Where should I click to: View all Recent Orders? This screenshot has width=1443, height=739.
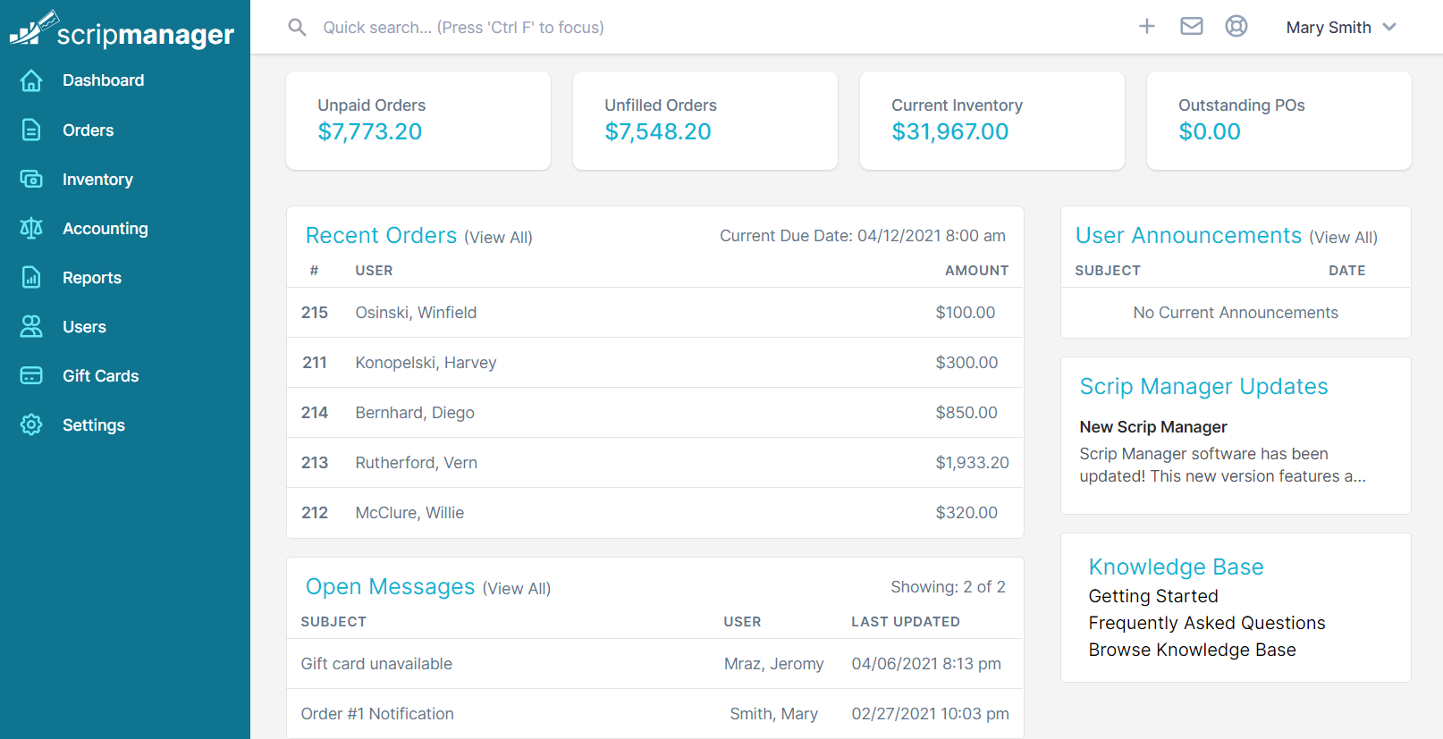(x=498, y=238)
